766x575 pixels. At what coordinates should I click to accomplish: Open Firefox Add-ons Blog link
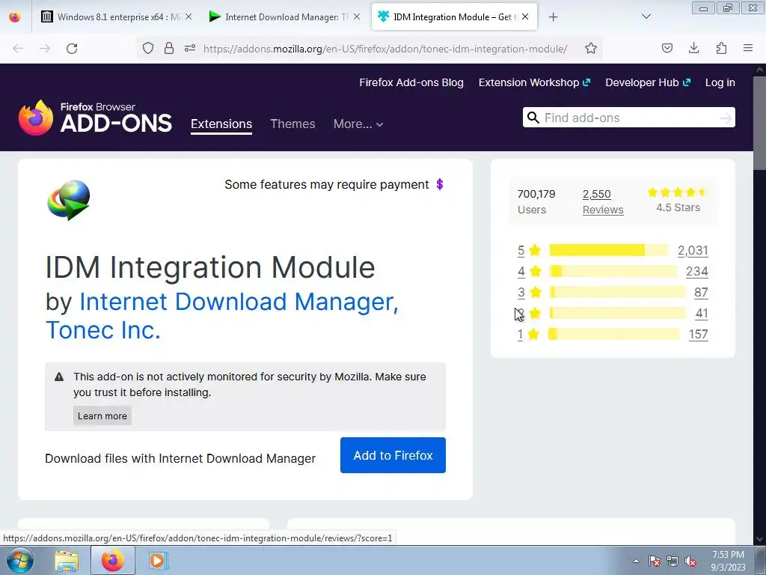411,82
